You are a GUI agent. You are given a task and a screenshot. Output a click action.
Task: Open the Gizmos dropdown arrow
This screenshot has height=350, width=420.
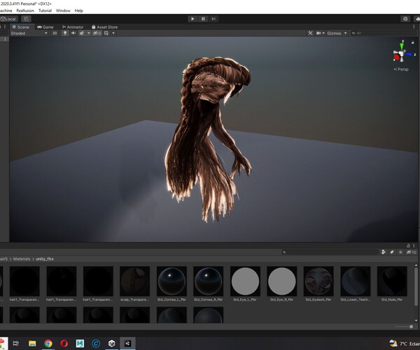point(346,33)
